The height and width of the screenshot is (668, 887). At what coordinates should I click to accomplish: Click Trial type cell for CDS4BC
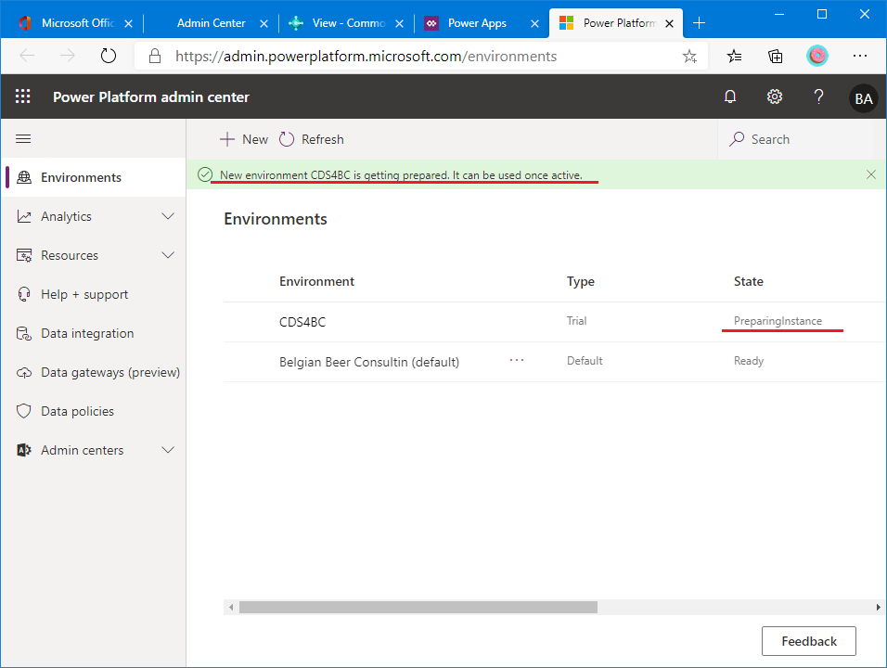point(576,321)
